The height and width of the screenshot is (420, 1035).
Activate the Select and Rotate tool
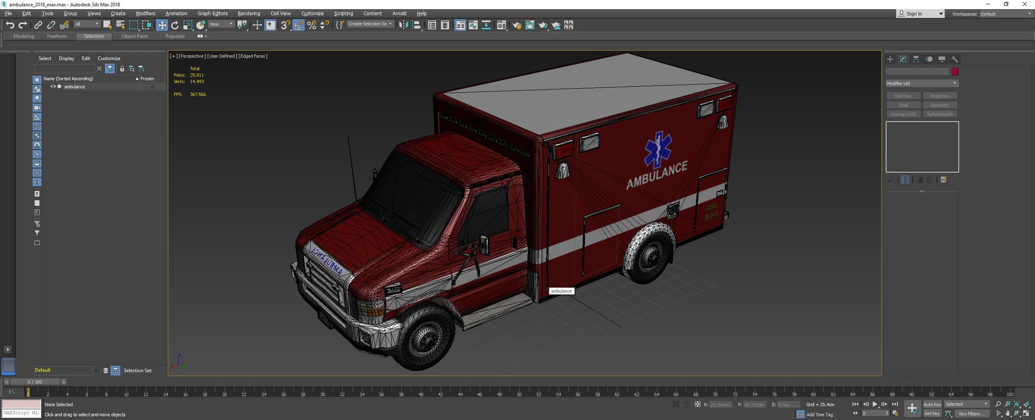coord(175,25)
